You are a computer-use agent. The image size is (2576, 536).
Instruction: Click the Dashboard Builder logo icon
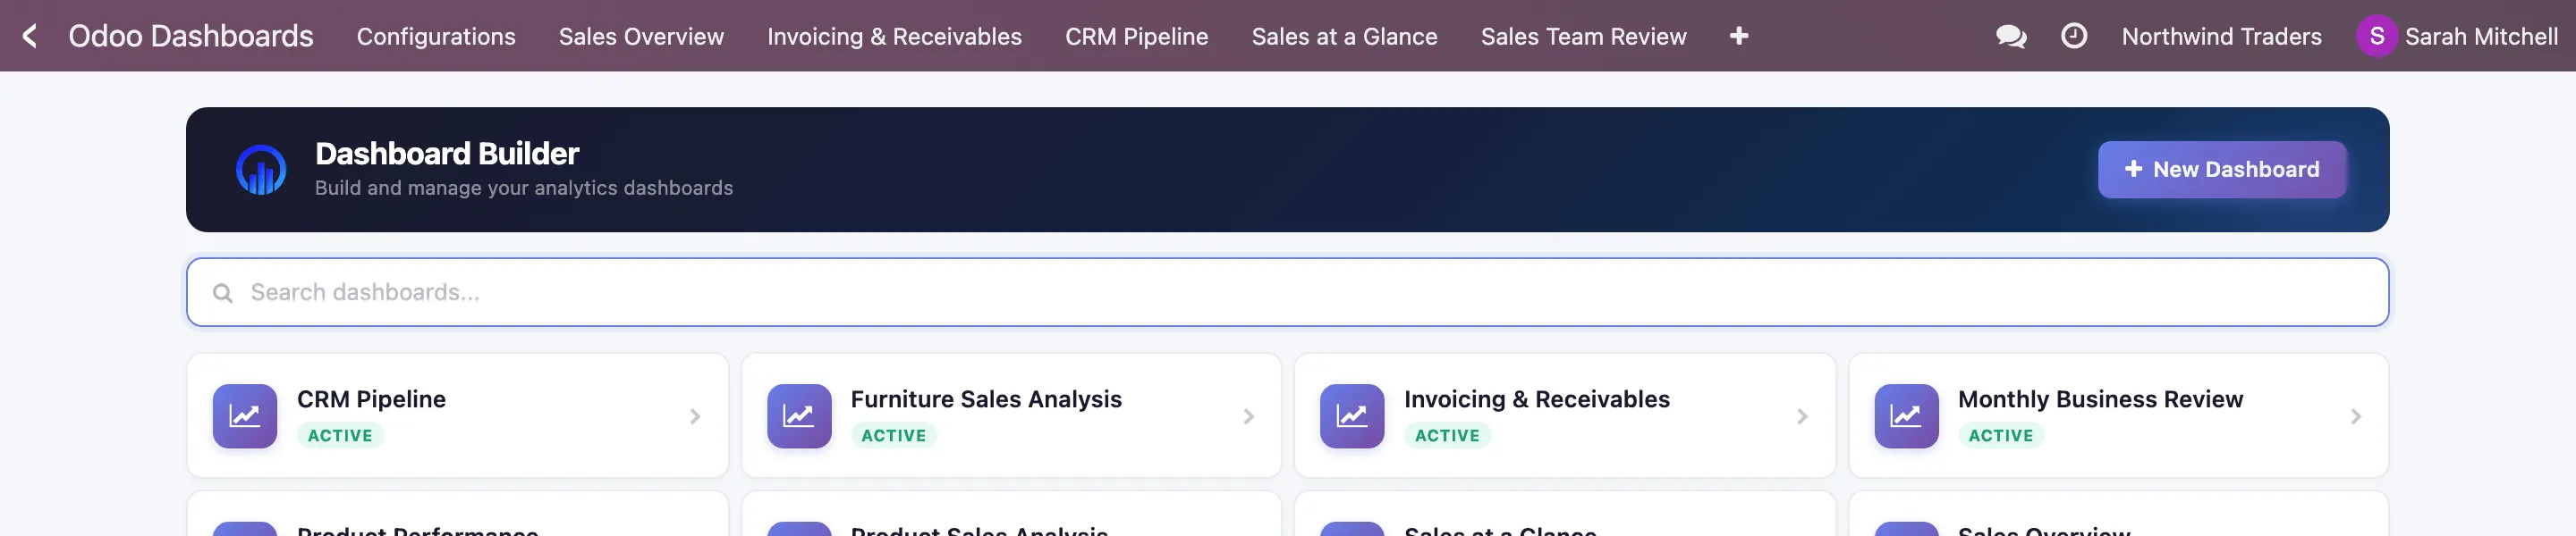[x=261, y=170]
